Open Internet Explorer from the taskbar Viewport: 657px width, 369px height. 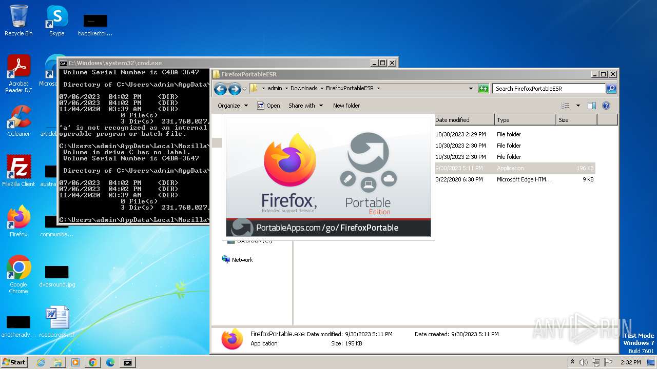pos(41,362)
